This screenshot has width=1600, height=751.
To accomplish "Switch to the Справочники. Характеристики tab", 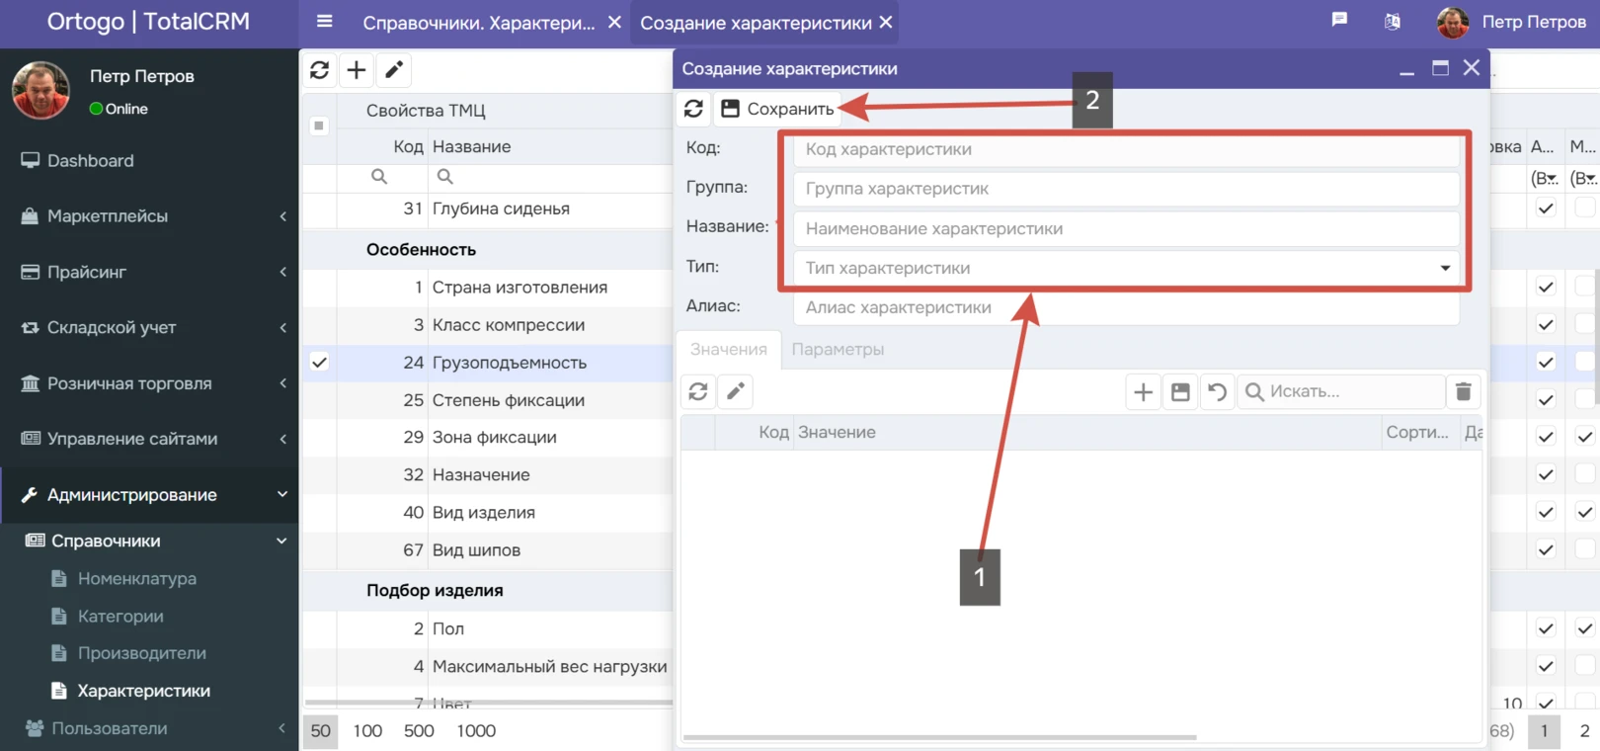I will click(479, 23).
